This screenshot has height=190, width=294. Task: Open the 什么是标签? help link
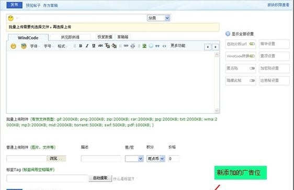[x=124, y=179]
